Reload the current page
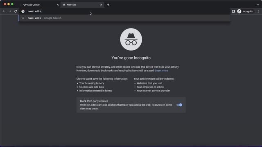The height and width of the screenshot is (147, 262). [x=16, y=11]
